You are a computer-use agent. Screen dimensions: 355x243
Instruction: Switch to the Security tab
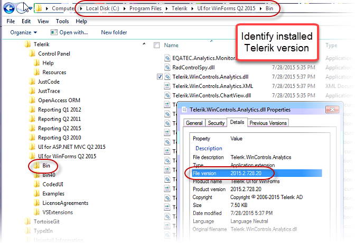[216, 123]
